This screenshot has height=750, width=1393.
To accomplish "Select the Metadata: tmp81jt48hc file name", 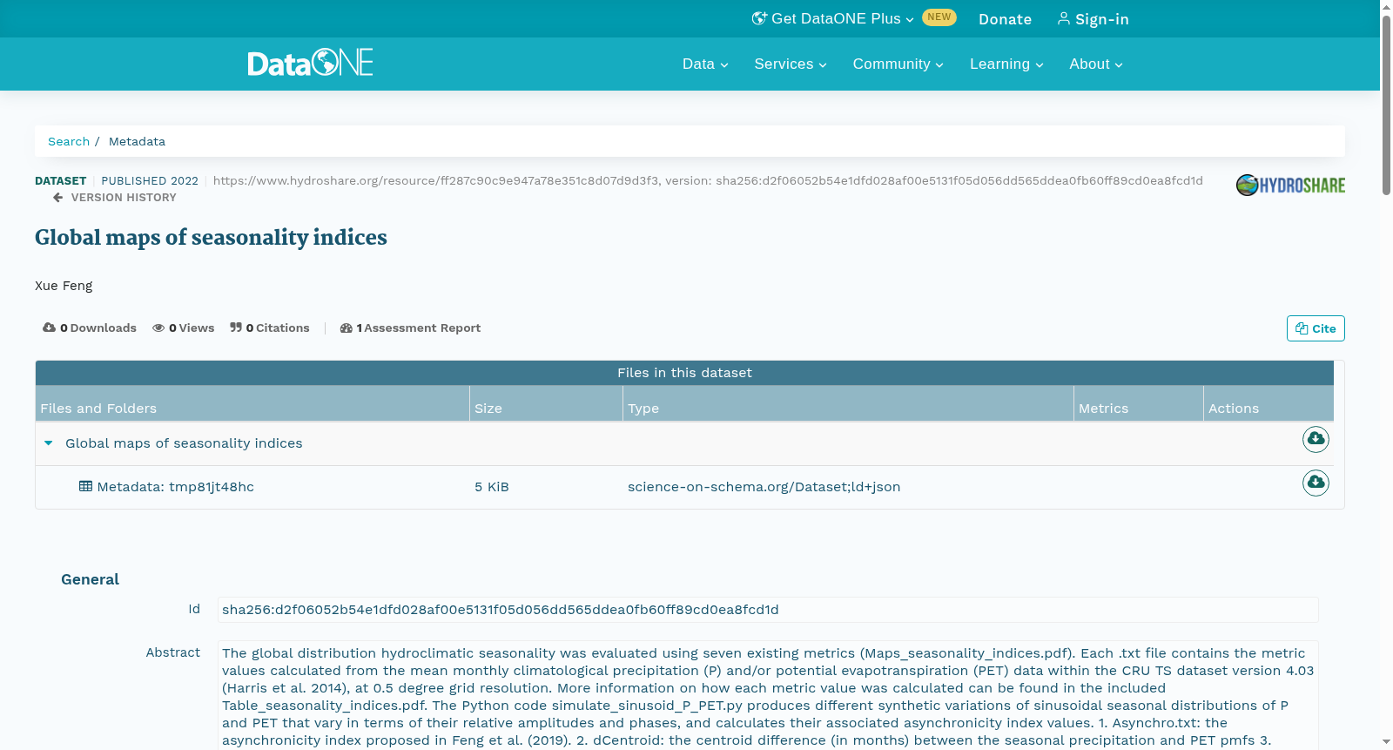I will [176, 487].
